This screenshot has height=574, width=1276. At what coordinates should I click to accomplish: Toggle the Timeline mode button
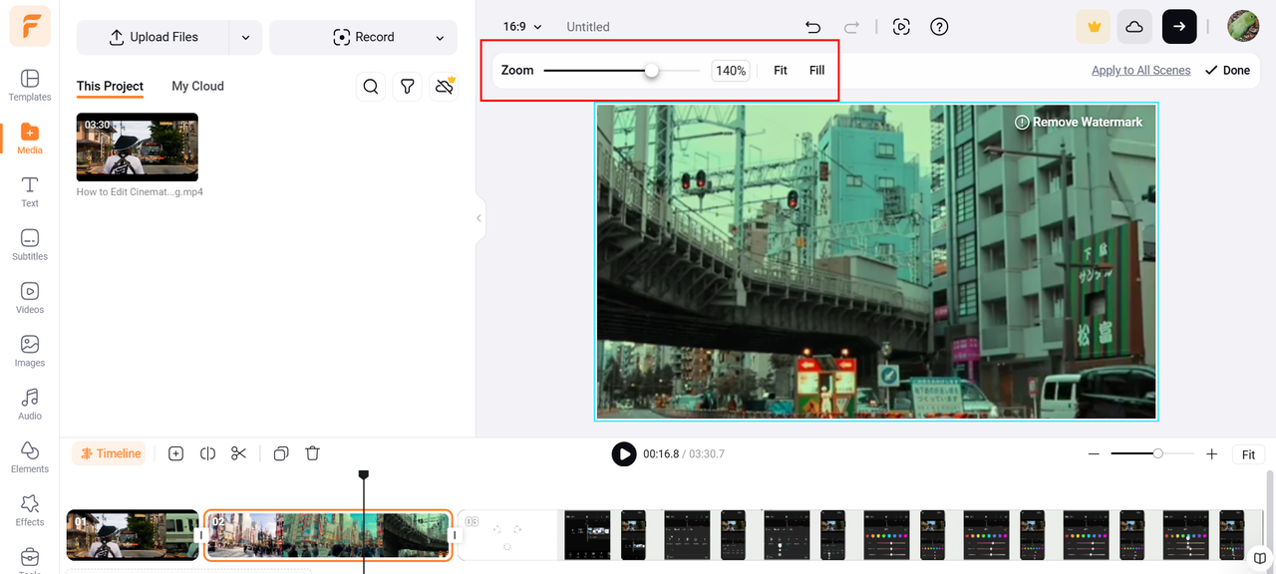click(109, 453)
